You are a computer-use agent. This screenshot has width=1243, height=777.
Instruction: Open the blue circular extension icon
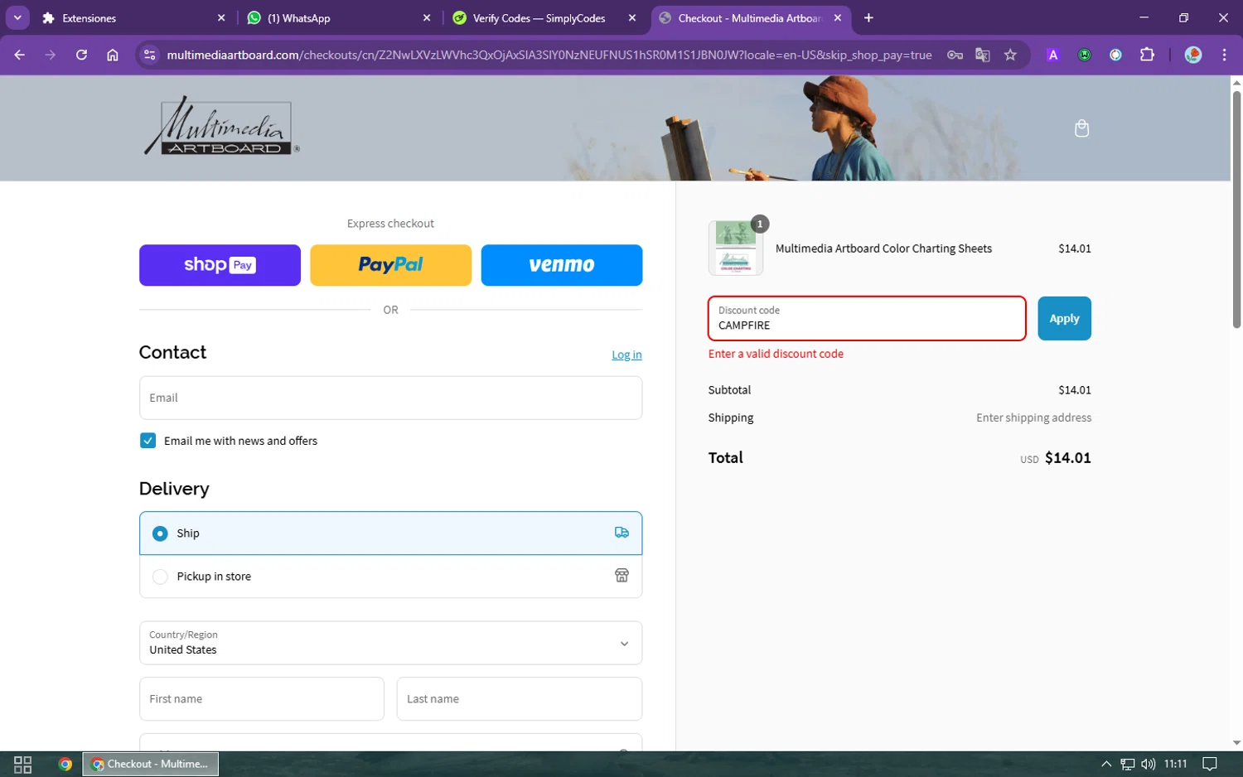(x=1115, y=55)
